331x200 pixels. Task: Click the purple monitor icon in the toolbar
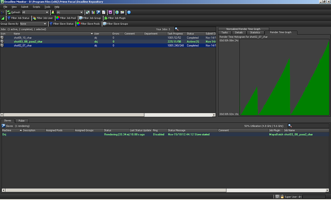click(111, 12)
